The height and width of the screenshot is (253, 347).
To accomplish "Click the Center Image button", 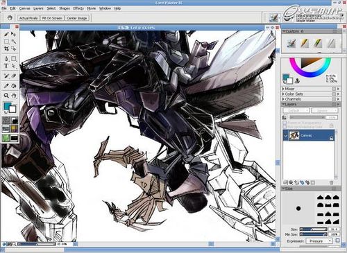I will click(76, 18).
